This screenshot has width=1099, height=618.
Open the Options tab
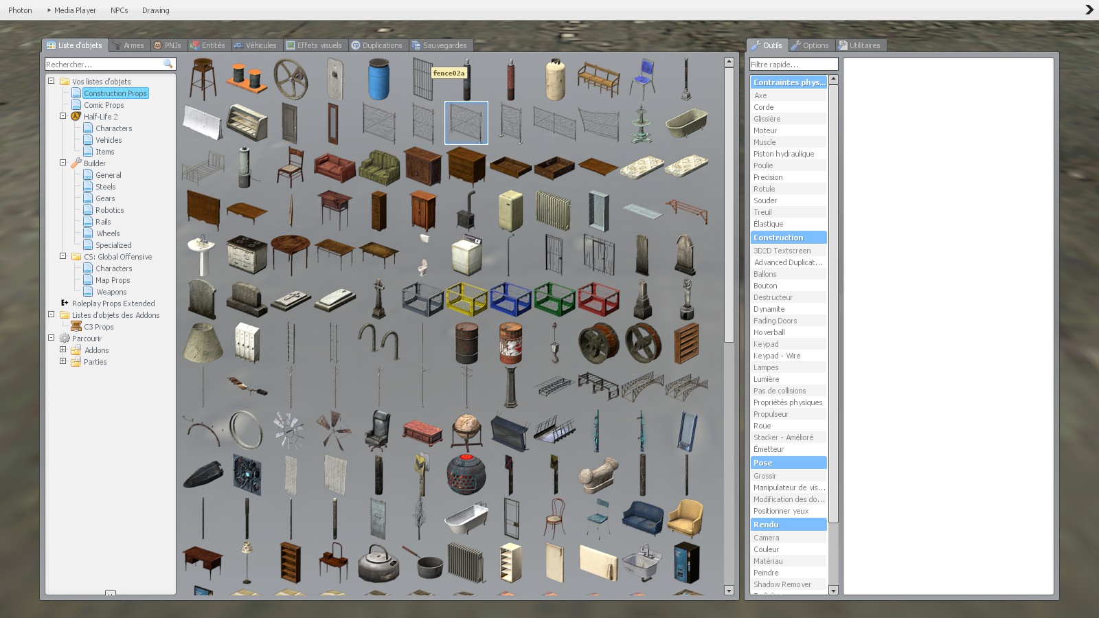[x=811, y=45]
